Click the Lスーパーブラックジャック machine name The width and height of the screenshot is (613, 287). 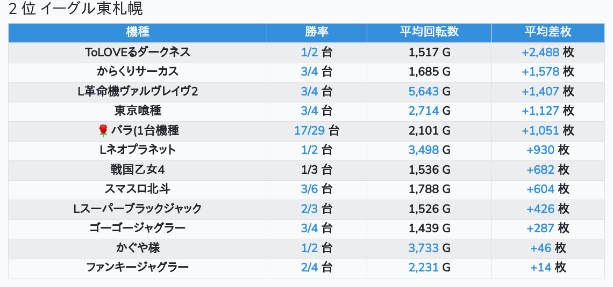(x=138, y=209)
